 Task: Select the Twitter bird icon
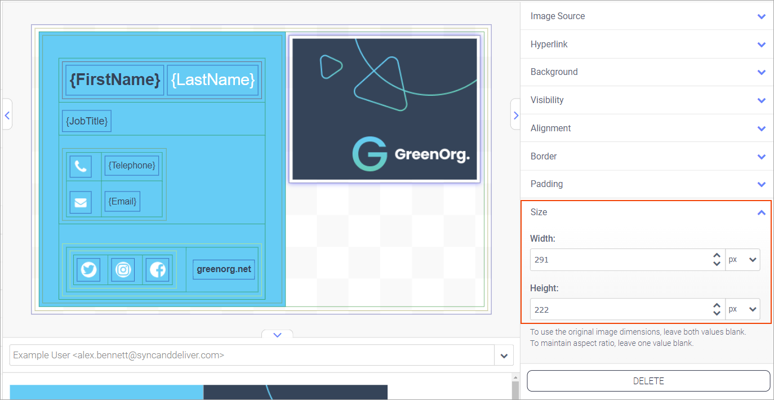click(88, 270)
